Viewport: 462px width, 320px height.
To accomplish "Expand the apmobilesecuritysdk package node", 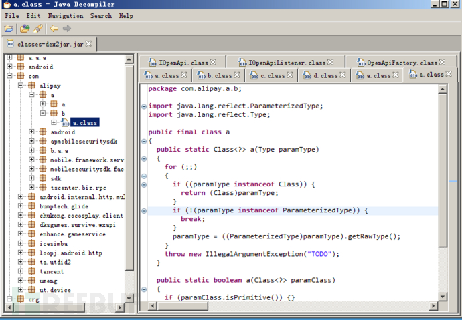I will pyautogui.click(x=32, y=141).
